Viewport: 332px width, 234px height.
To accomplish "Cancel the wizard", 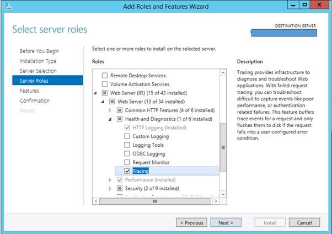I will (304, 223).
